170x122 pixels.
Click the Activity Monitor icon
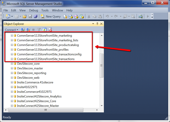[140, 17]
